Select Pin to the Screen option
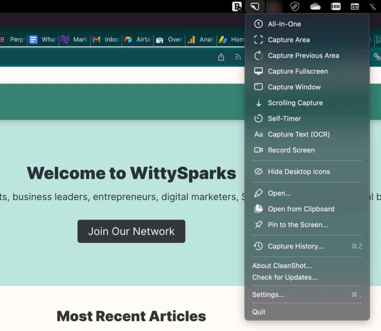This screenshot has height=331, width=381. (307, 224)
